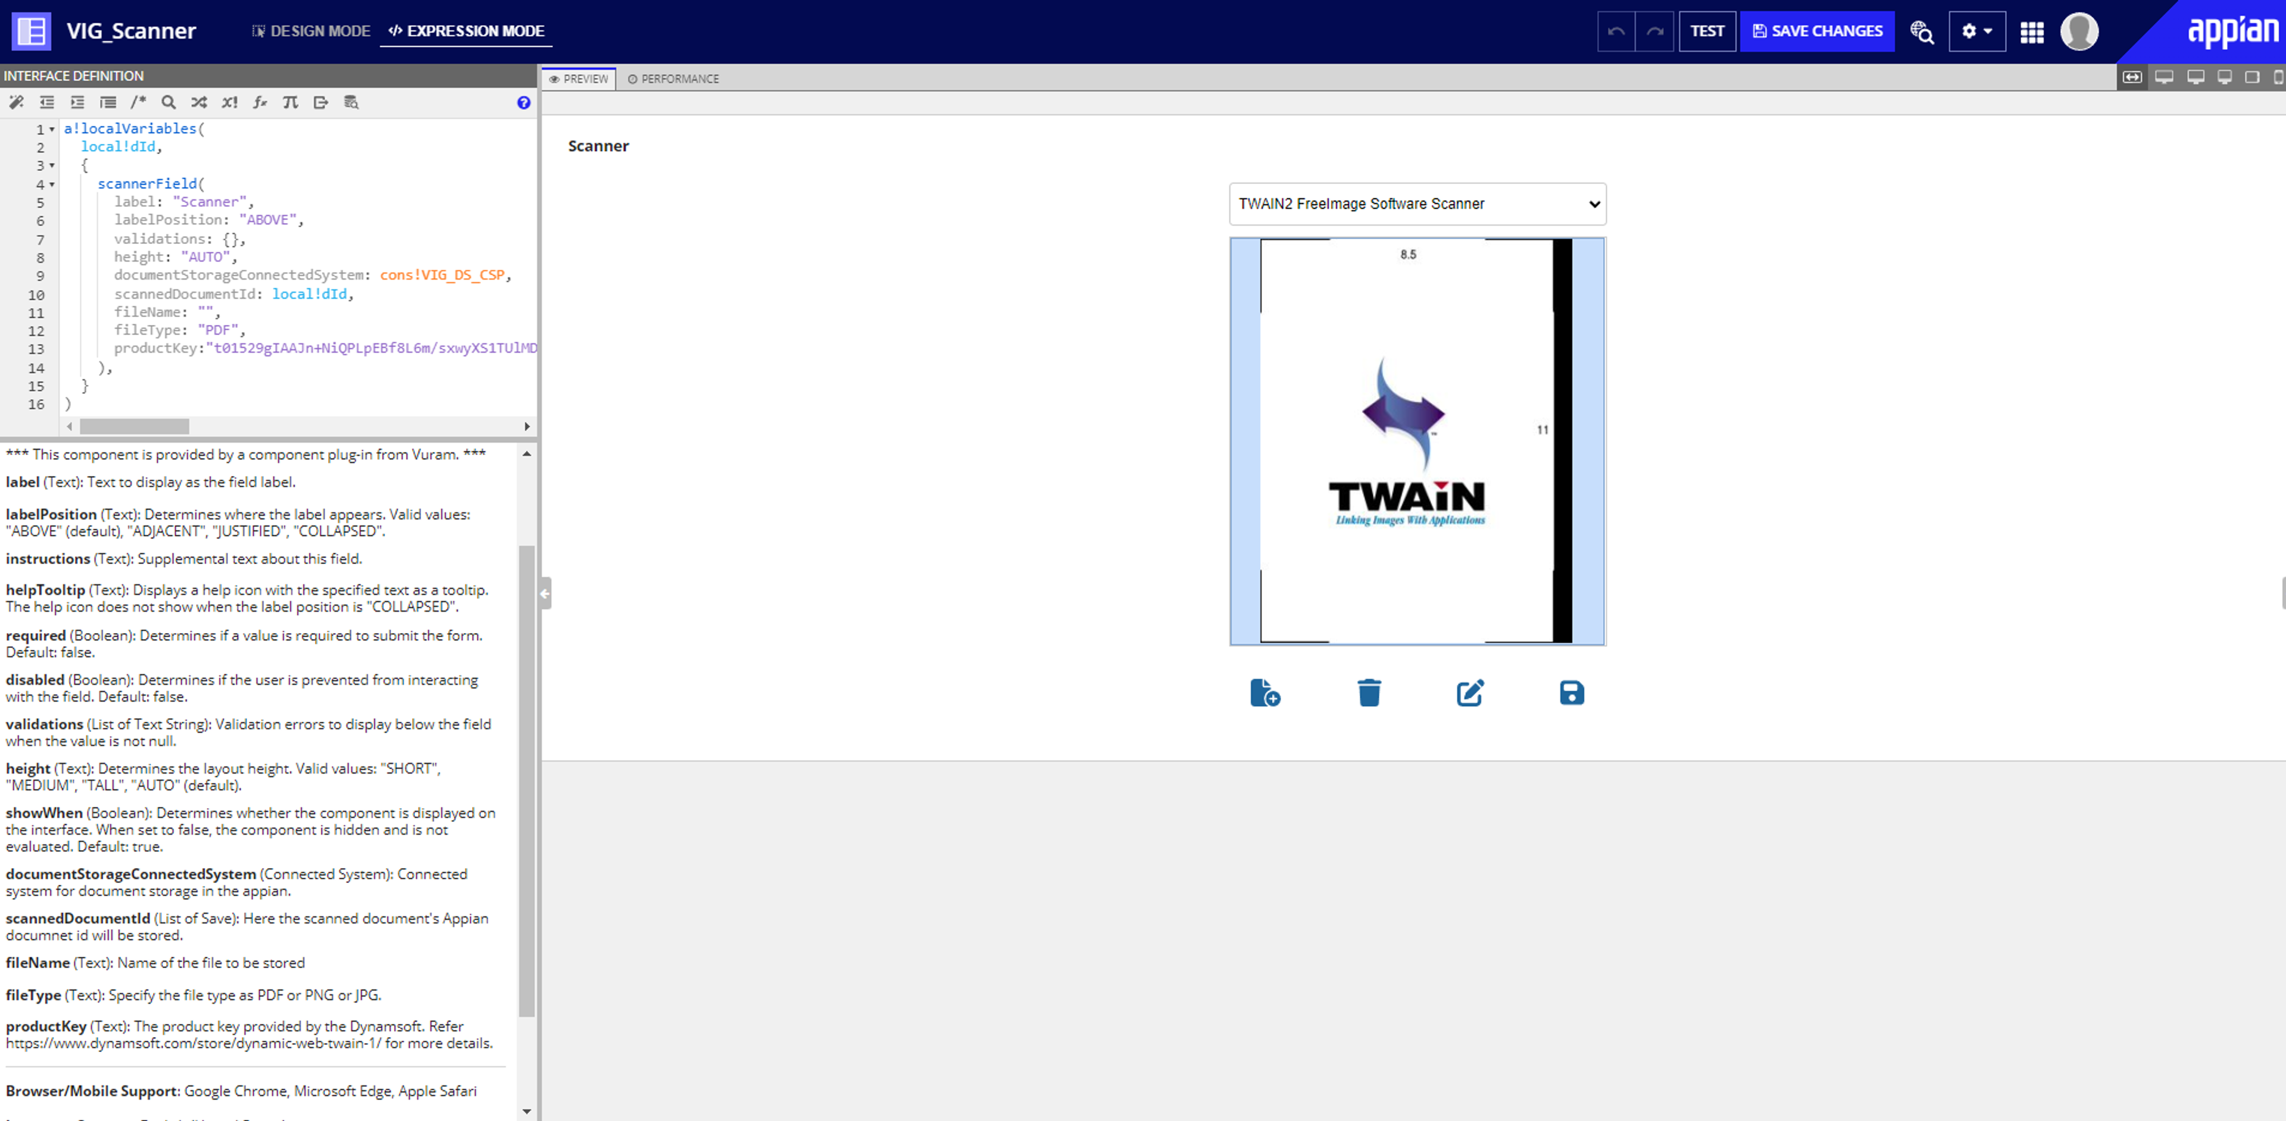Open the TWAIN2 FreeImage Software Scanner dropdown
The width and height of the screenshot is (2286, 1121).
(1417, 204)
